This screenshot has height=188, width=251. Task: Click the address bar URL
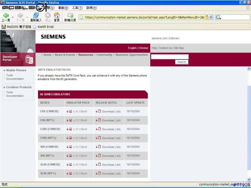pyautogui.click(x=145, y=17)
